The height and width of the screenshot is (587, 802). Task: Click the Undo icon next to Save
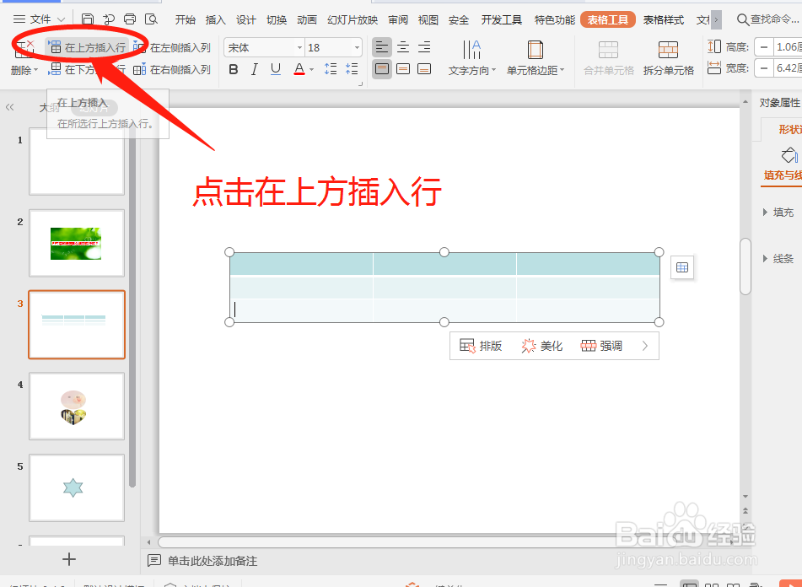pyautogui.click(x=109, y=19)
